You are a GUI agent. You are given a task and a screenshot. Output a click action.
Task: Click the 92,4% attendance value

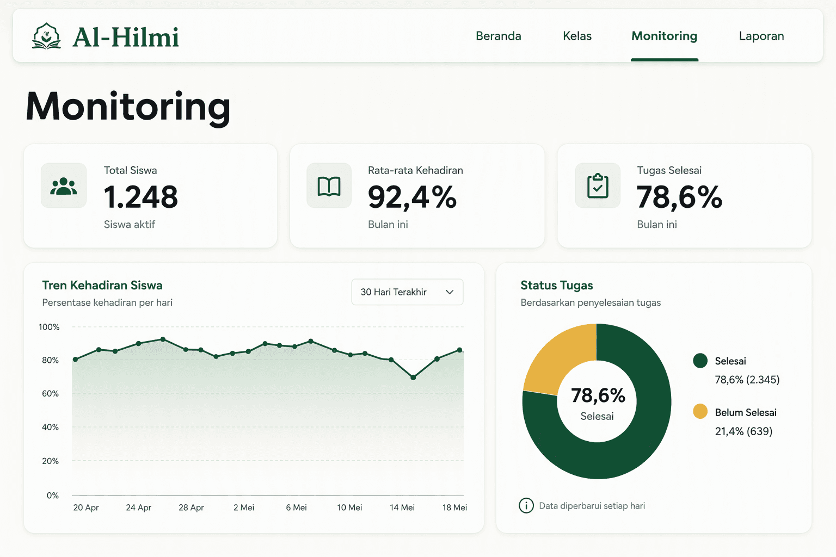pos(412,197)
